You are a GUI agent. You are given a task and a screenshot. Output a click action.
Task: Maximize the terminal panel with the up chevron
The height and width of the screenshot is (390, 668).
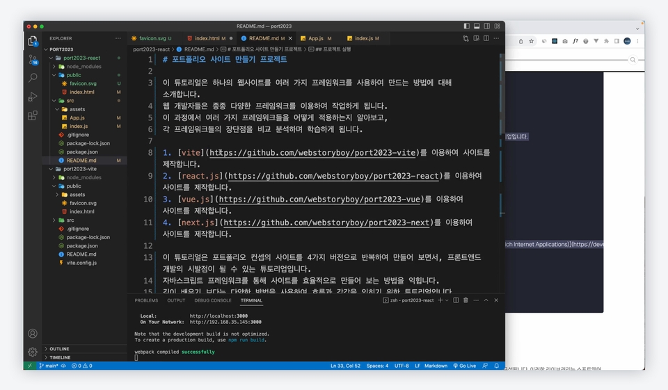coord(486,300)
